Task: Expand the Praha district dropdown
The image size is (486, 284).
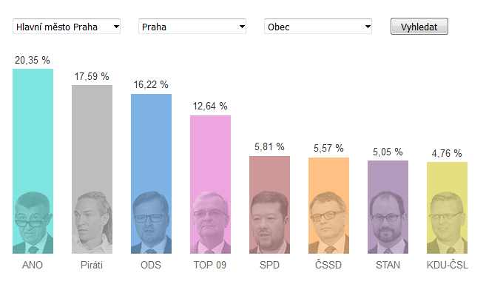Action: [192, 27]
